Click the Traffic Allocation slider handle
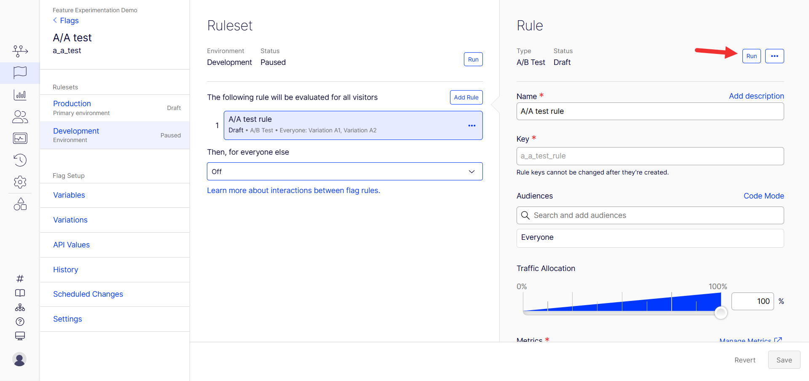The image size is (809, 381). [x=721, y=313]
